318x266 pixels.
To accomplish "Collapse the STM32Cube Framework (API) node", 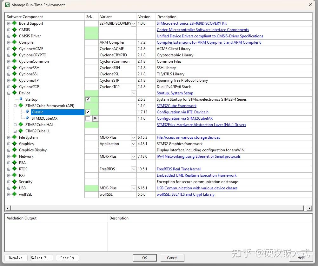I will 15,106.
